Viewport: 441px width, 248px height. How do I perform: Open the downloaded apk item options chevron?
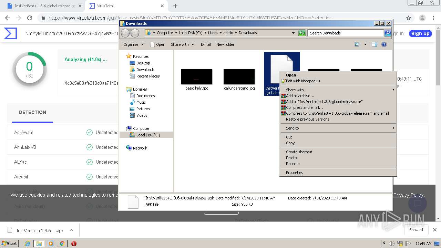71,230
